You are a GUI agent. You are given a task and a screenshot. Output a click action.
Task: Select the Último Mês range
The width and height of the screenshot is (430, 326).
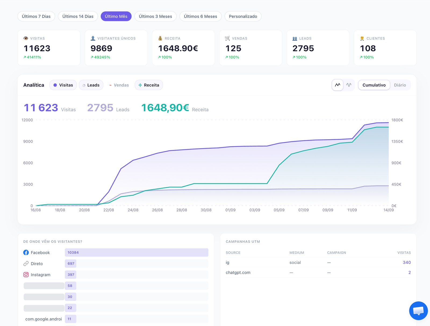point(116,16)
